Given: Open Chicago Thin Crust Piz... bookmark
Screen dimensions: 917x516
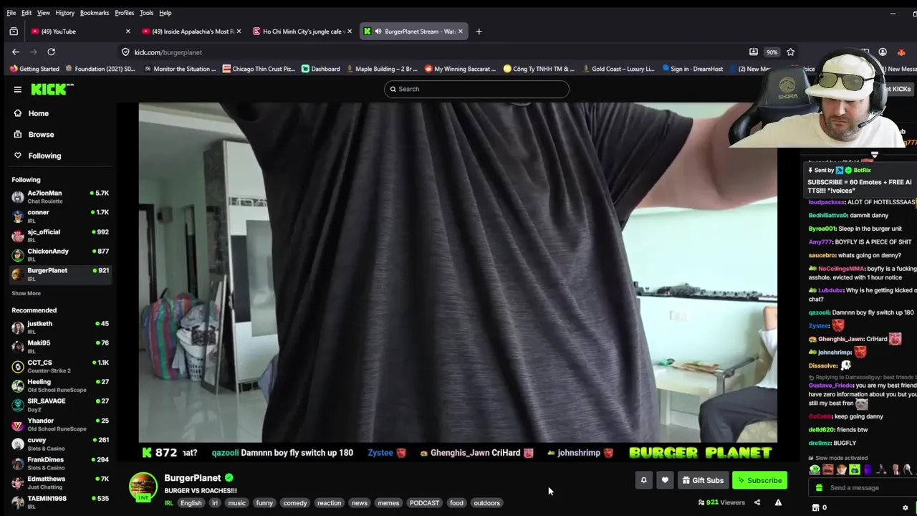Looking at the screenshot, I should (259, 69).
